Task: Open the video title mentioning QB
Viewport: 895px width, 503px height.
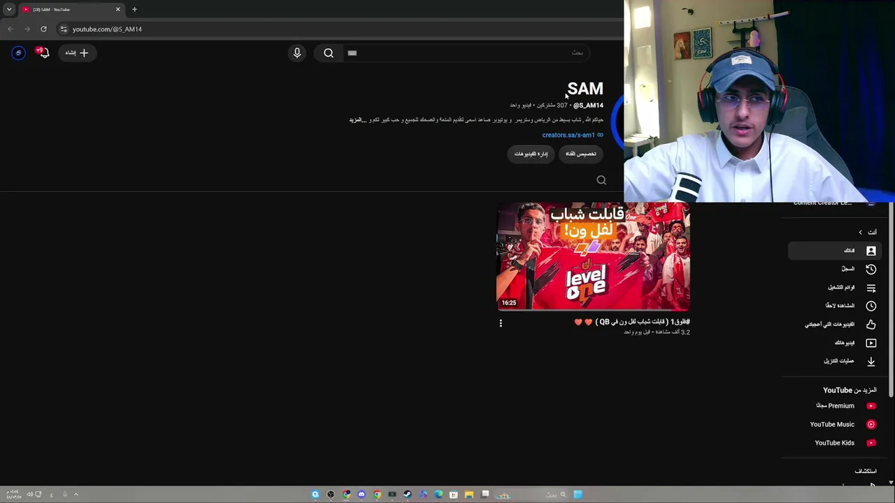Action: pyautogui.click(x=632, y=322)
